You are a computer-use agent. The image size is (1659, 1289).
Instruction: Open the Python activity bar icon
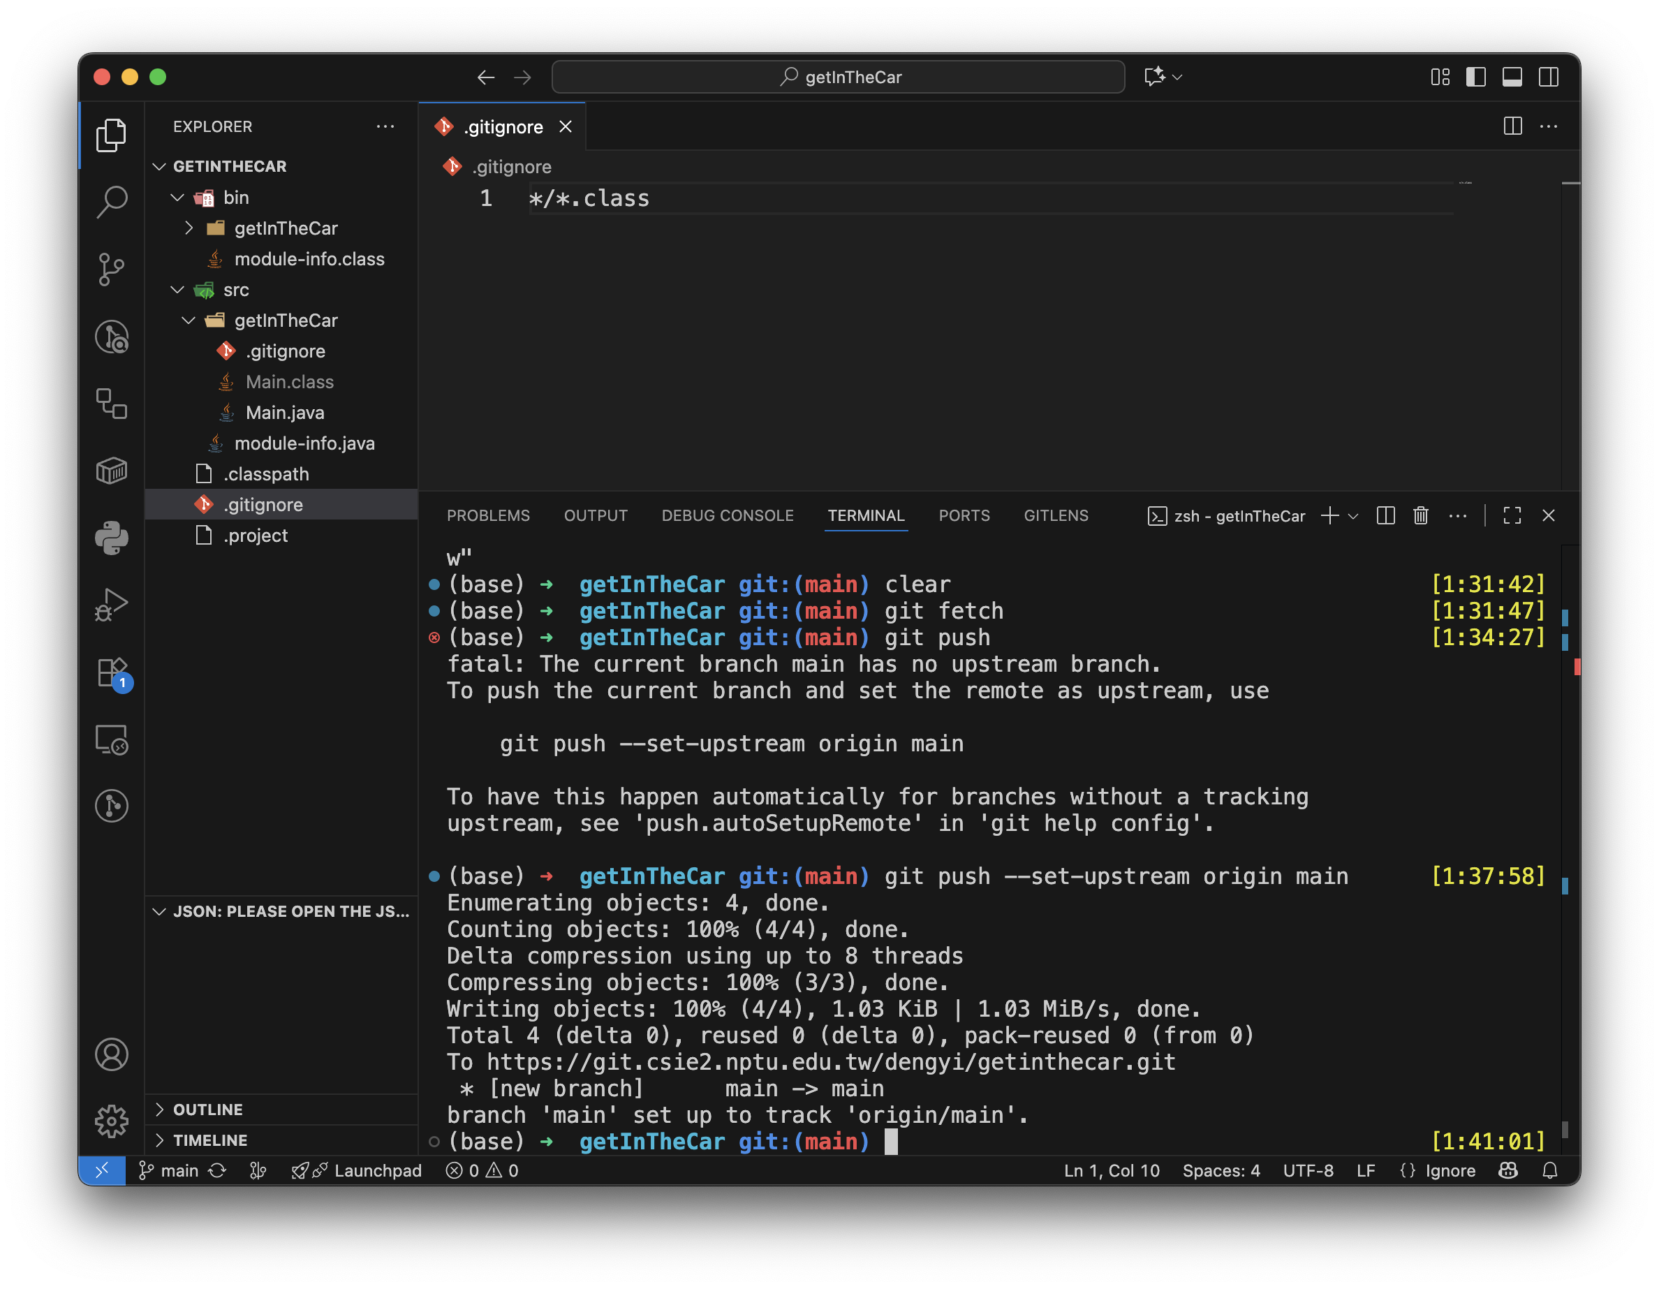tap(112, 538)
